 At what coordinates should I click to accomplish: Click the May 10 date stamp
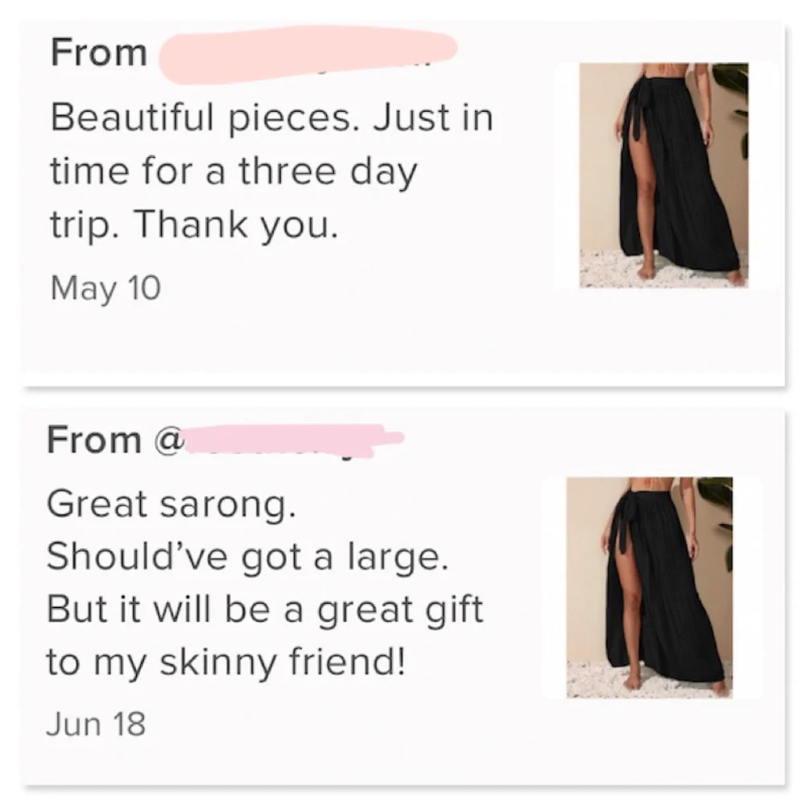point(105,287)
